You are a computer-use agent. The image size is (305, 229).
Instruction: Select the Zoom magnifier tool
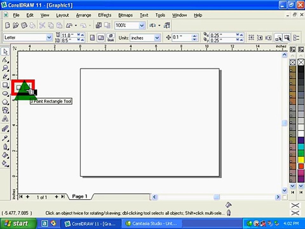tap(5, 68)
